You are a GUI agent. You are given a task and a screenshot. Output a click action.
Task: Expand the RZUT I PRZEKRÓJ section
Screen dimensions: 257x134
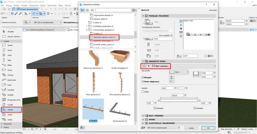click(x=143, y=116)
